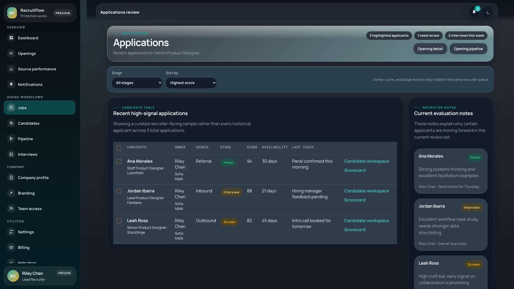
Task: Tick the select-all checkbox in table header
Action: [119, 148]
